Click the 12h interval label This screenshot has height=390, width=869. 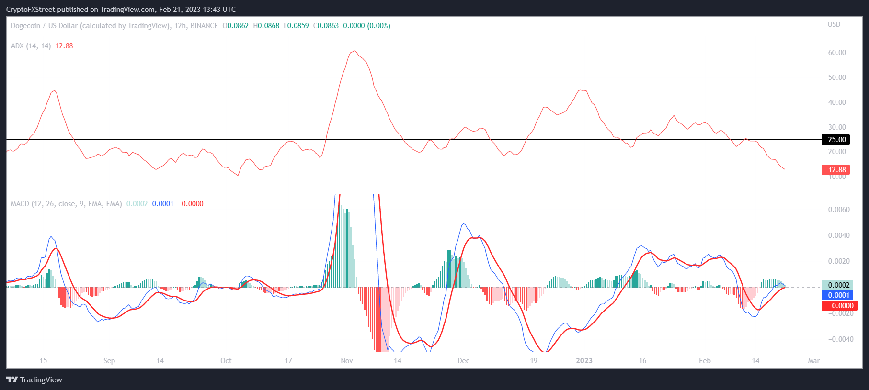(180, 26)
